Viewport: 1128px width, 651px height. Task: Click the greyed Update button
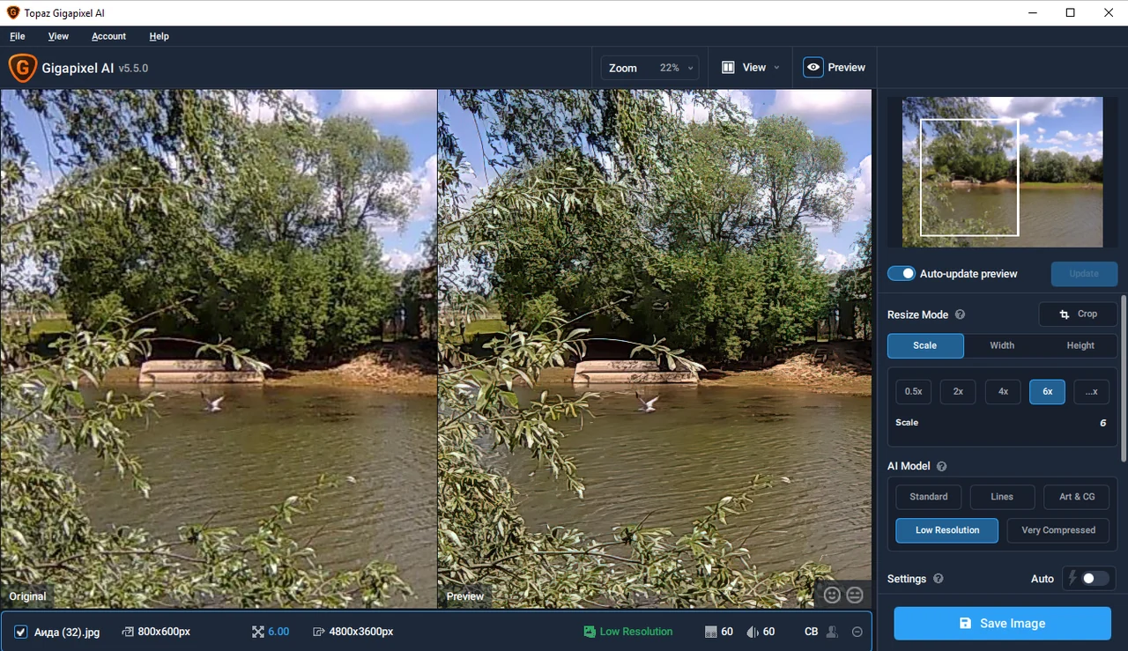1084,274
